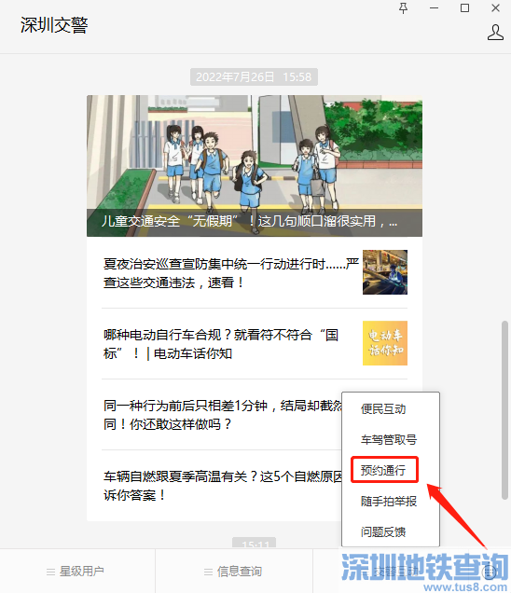Image resolution: width=511 pixels, height=593 pixels.
Task: Click the 电动车话你知 yellow thumbnail
Action: [x=385, y=343]
